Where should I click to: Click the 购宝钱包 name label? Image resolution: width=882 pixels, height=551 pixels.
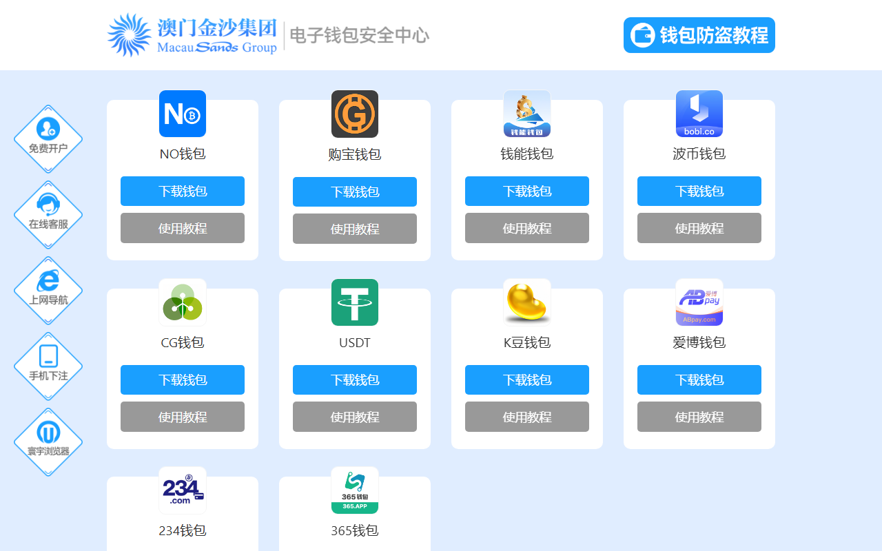click(355, 154)
